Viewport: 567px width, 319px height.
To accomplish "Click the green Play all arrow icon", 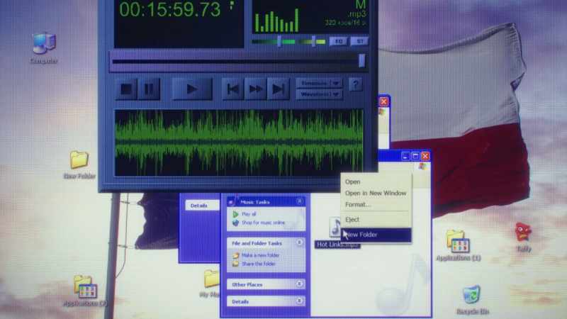I will tap(236, 214).
